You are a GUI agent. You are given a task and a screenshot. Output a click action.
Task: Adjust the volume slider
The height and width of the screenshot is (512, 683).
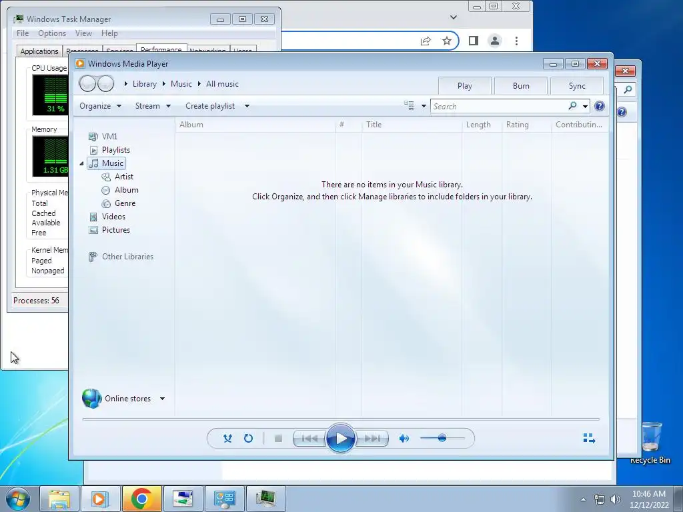coord(442,438)
